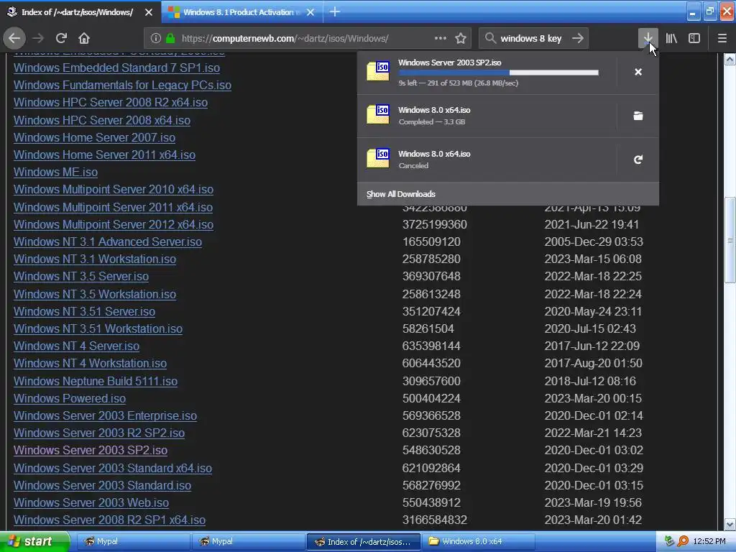Viewport: 736px width, 552px height.
Task: Click the scrollbar down arrow
Action: tap(730, 524)
